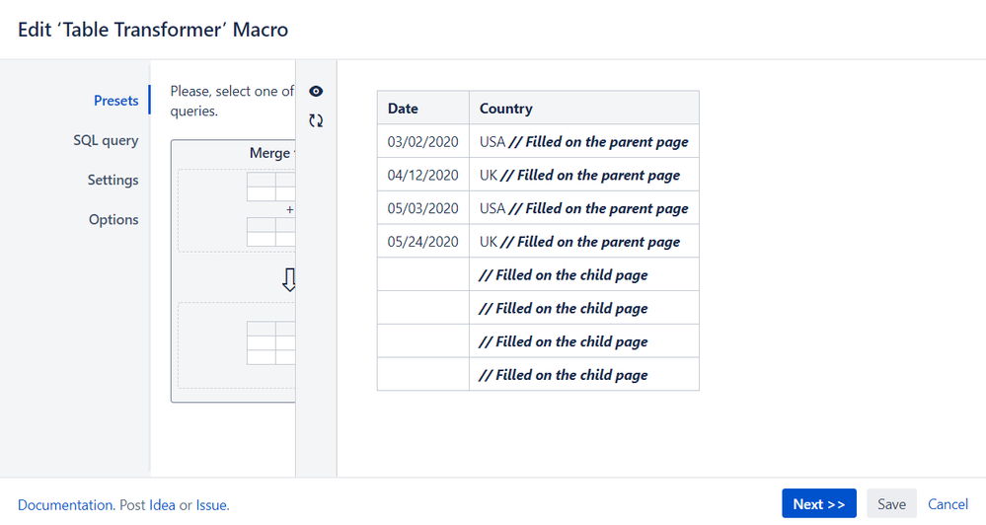Switch to the SQL query tab
The height and width of the screenshot is (525, 986).
point(106,140)
